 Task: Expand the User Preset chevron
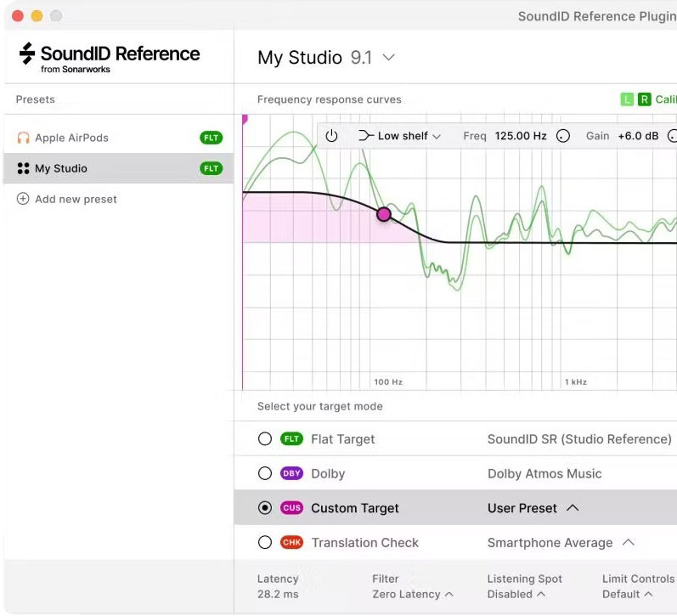click(x=573, y=507)
